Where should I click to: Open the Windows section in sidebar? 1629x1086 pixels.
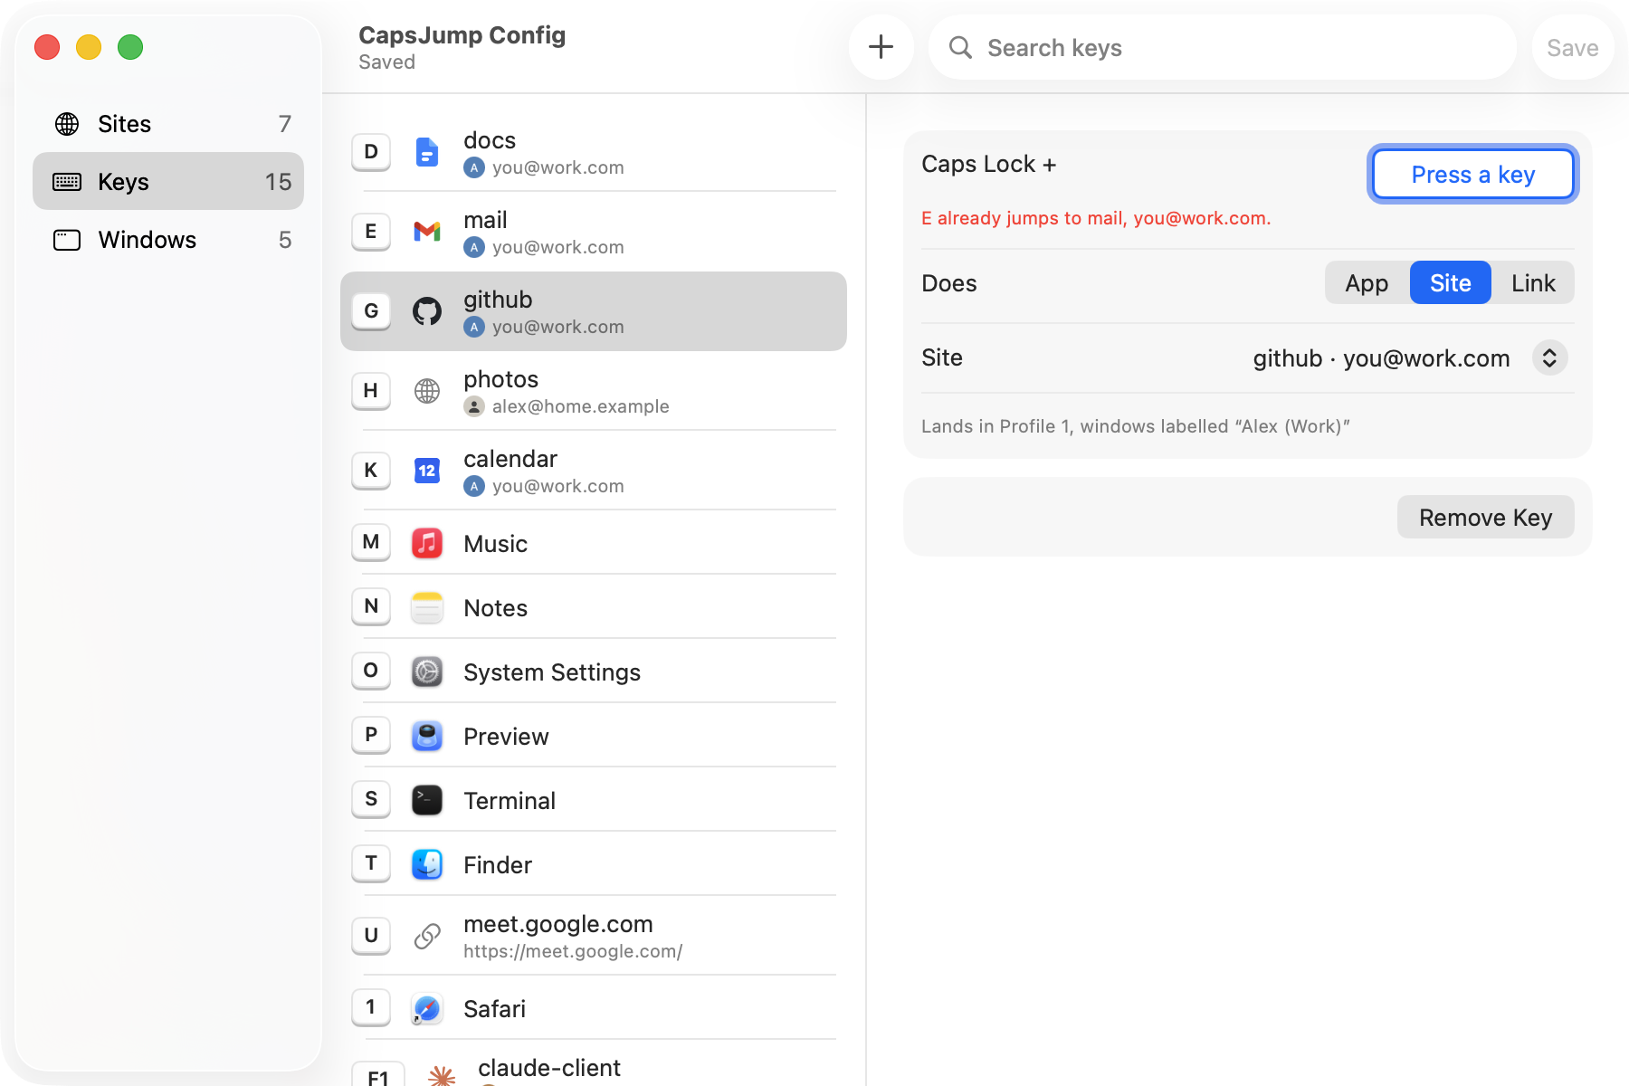(x=168, y=240)
